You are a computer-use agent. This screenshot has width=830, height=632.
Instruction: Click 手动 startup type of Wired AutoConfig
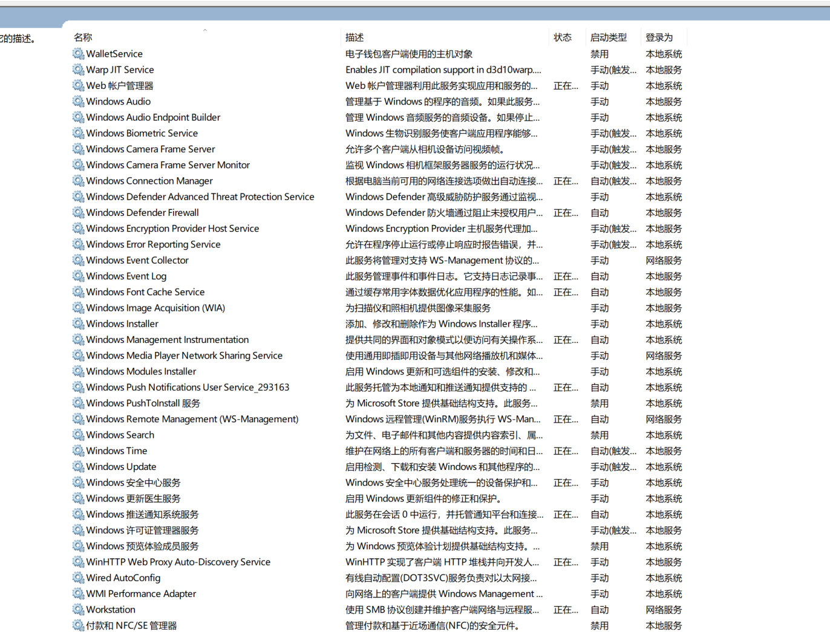(x=600, y=578)
